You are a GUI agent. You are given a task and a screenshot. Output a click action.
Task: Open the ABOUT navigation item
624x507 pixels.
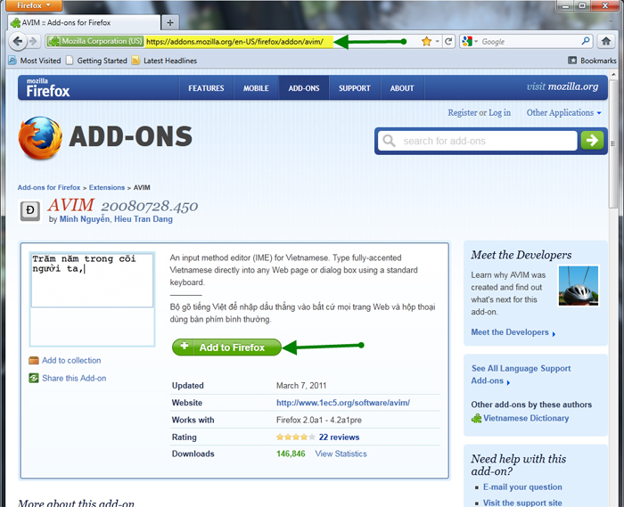click(x=402, y=88)
